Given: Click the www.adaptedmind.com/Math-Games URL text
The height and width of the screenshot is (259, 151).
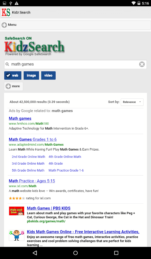Looking at the screenshot, I should 36,144.
